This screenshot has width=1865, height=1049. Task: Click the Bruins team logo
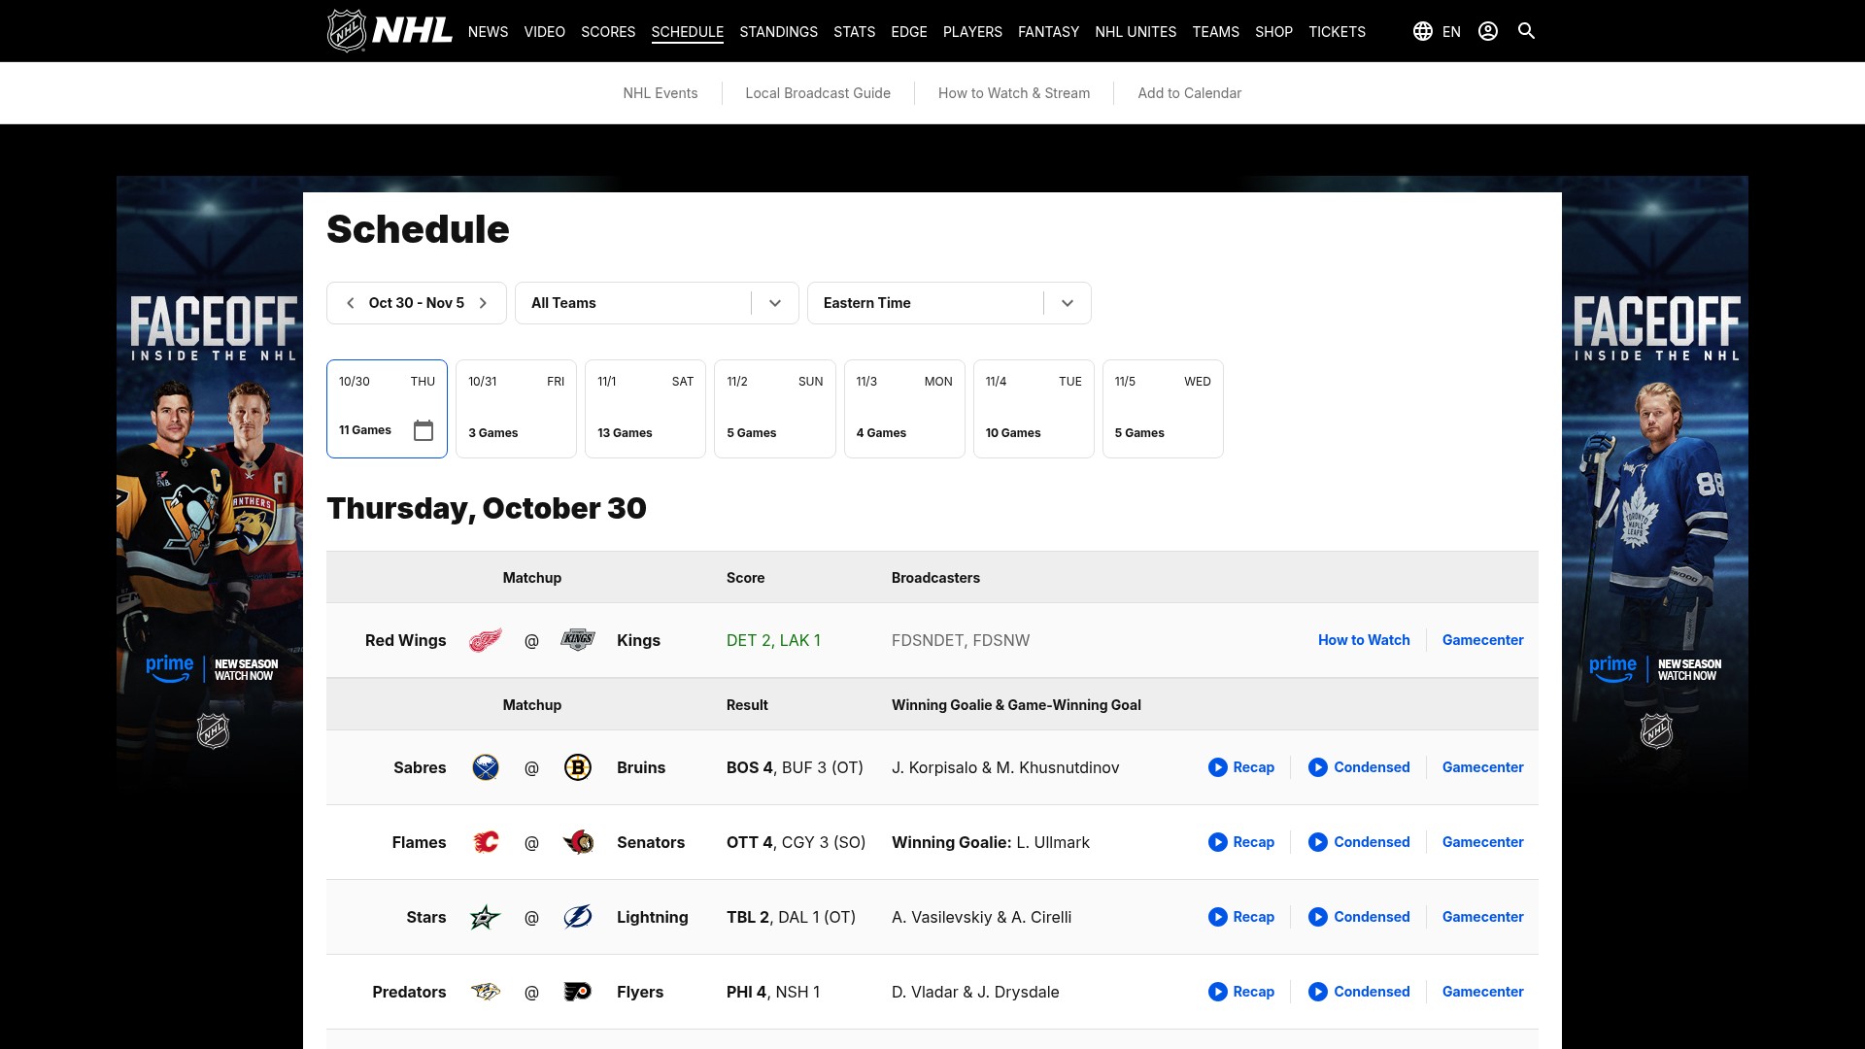(x=578, y=767)
